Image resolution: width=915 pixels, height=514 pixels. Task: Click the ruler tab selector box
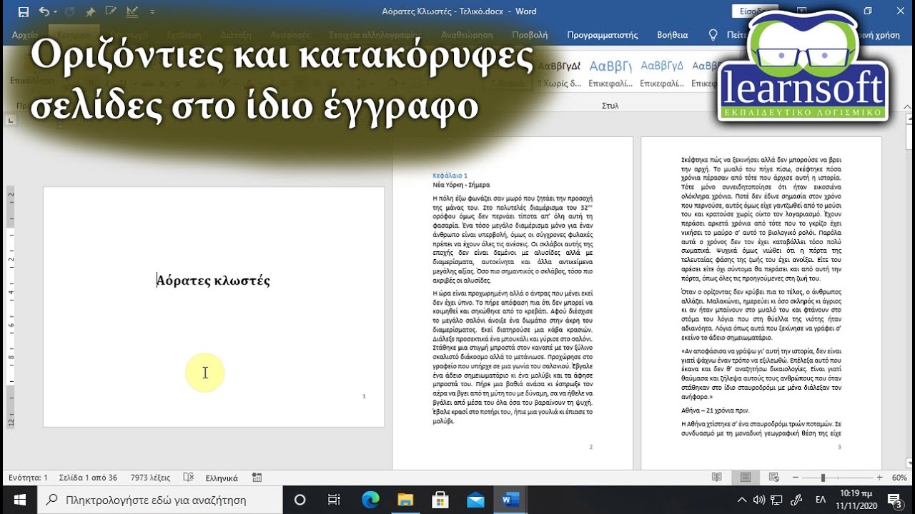pyautogui.click(x=10, y=121)
